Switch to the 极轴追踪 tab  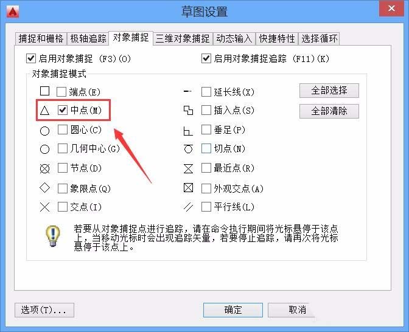pyautogui.click(x=88, y=38)
